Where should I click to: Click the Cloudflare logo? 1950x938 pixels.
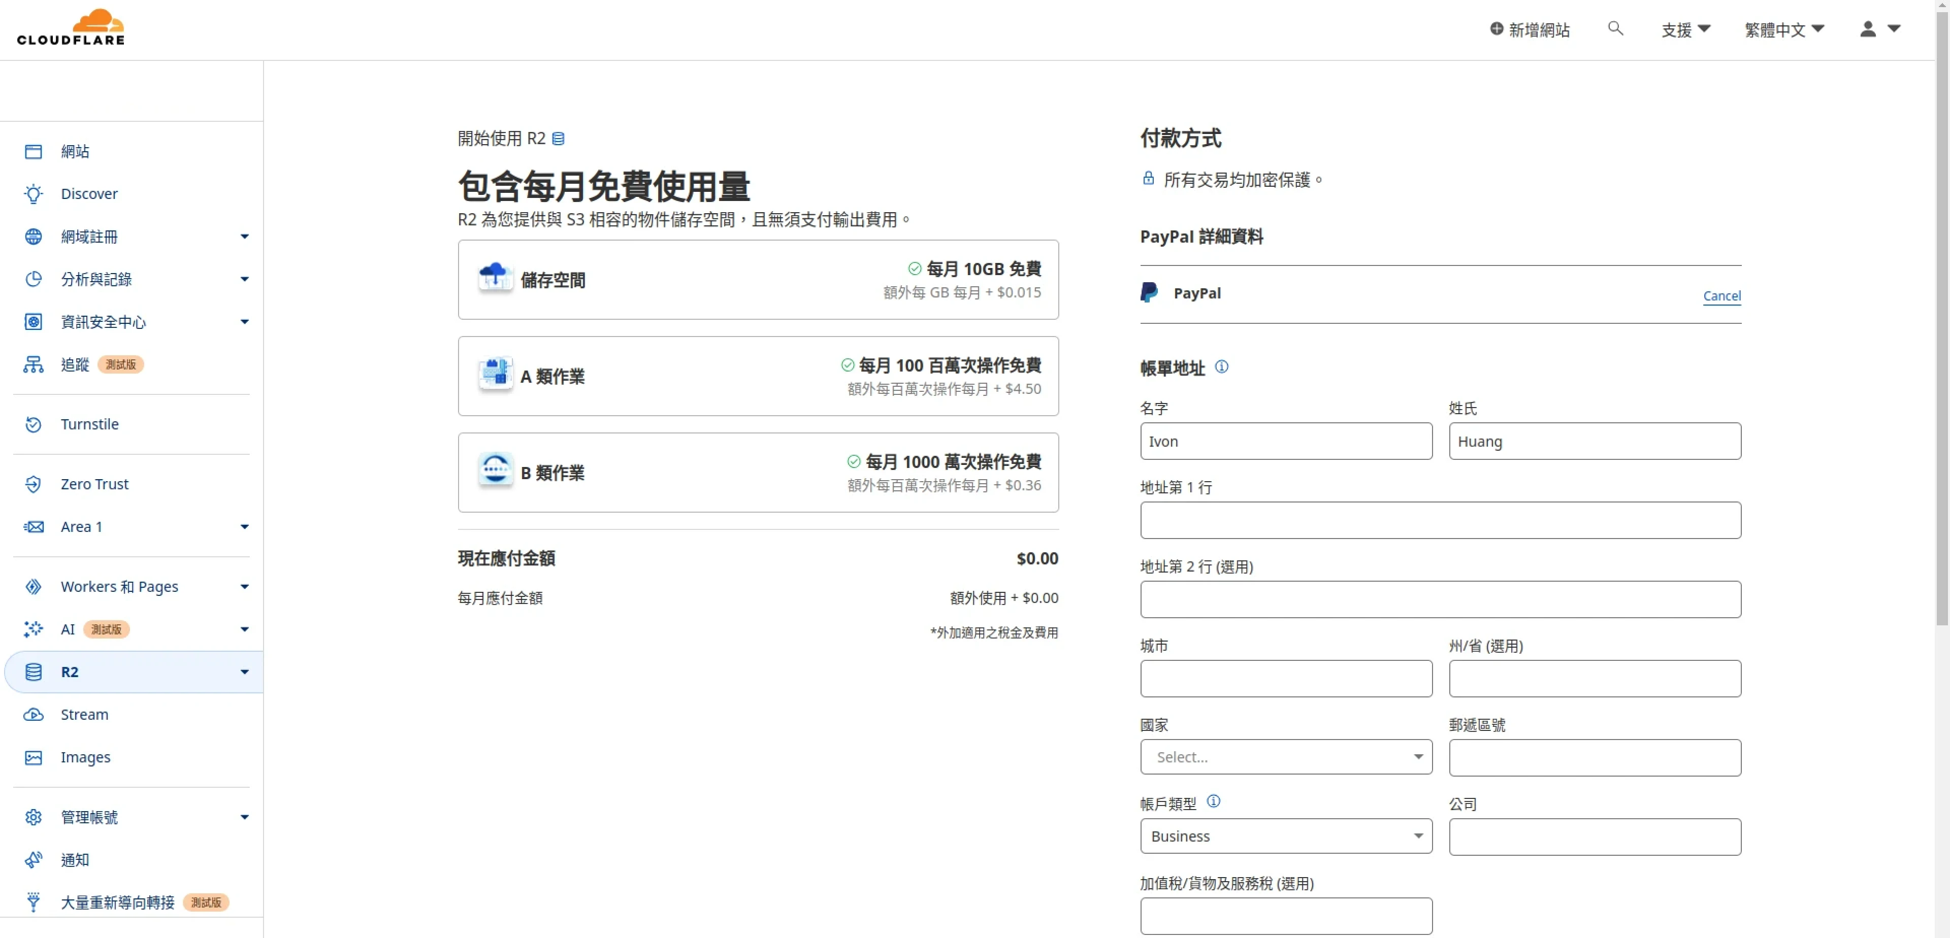coord(71,28)
